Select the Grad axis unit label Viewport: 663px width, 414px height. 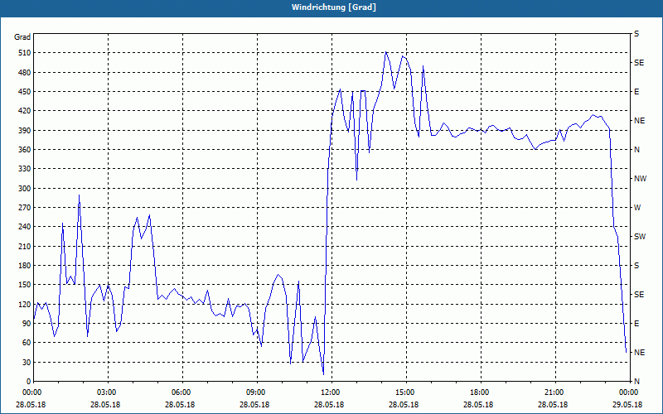tap(22, 37)
